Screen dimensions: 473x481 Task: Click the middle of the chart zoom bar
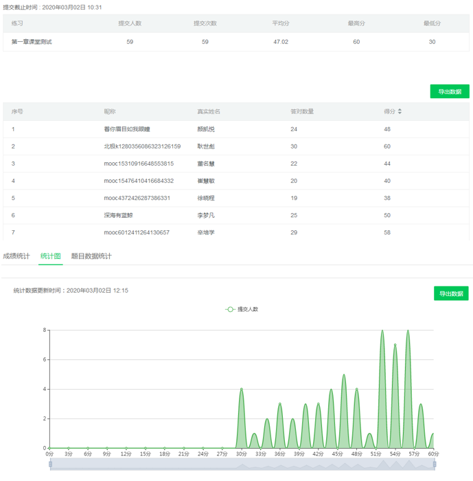[x=242, y=465]
